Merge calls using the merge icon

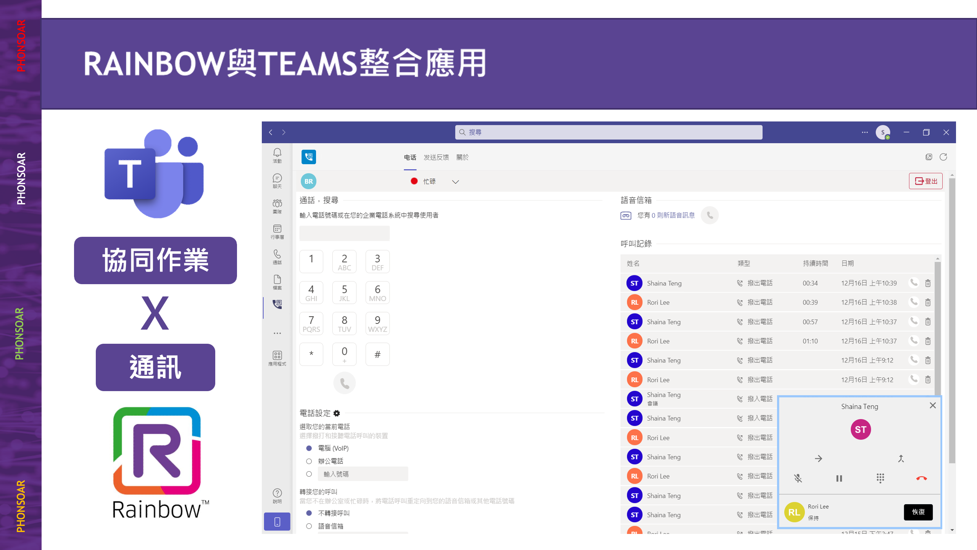coord(901,459)
